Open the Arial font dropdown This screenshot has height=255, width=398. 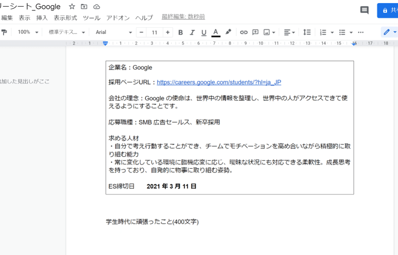tap(114, 32)
